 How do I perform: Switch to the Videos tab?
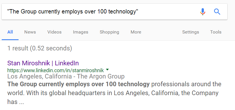click(x=55, y=32)
